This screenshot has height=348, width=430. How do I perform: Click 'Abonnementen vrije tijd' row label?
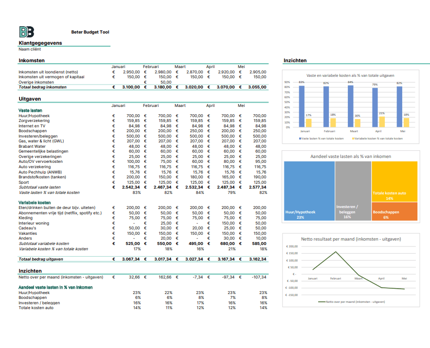[x=60, y=213]
